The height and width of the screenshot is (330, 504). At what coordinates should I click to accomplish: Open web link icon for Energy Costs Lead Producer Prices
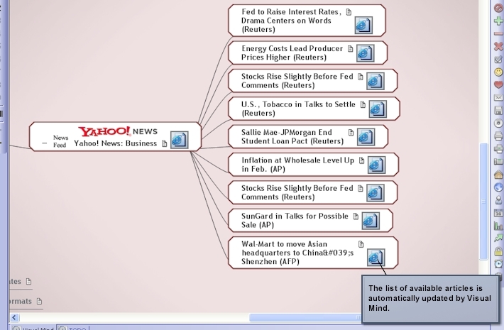tap(366, 53)
